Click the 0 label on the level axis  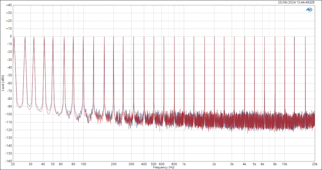10,36
